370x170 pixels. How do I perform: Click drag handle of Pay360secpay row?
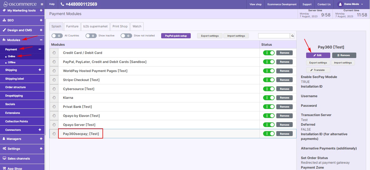pos(54,134)
